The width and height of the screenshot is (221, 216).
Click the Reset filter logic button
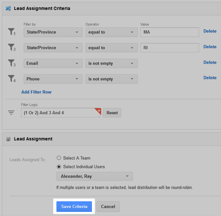pyautogui.click(x=112, y=113)
